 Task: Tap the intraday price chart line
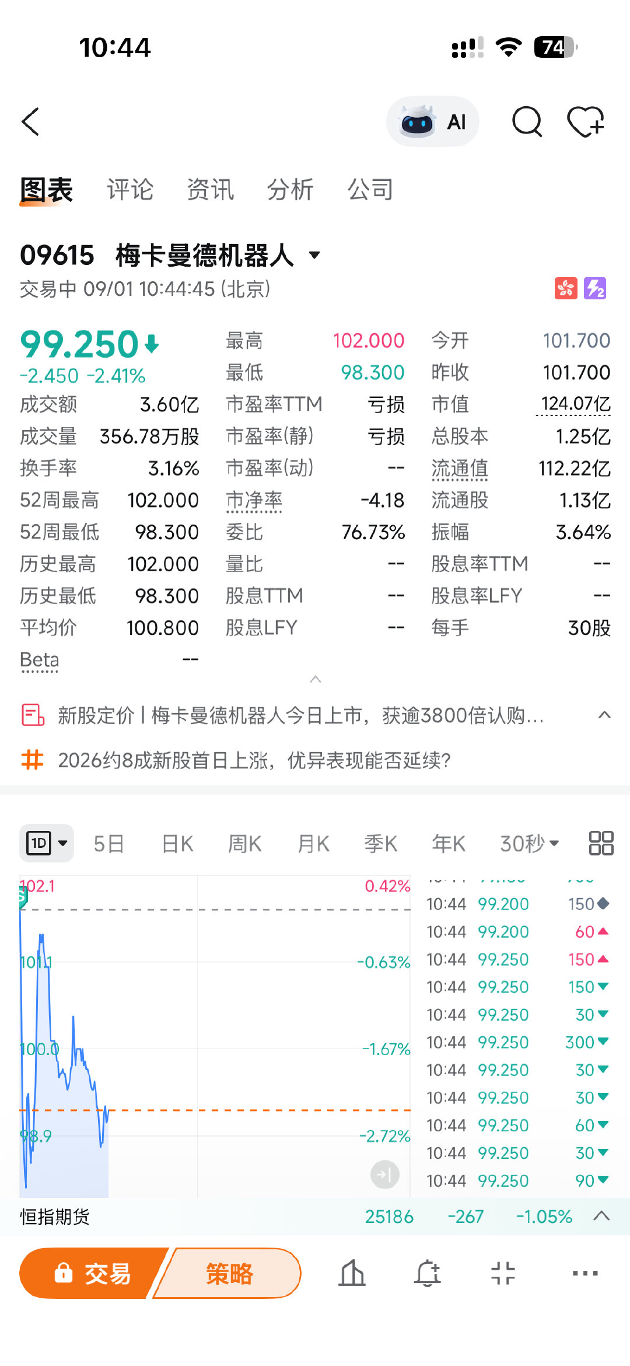pyautogui.click(x=64, y=1050)
